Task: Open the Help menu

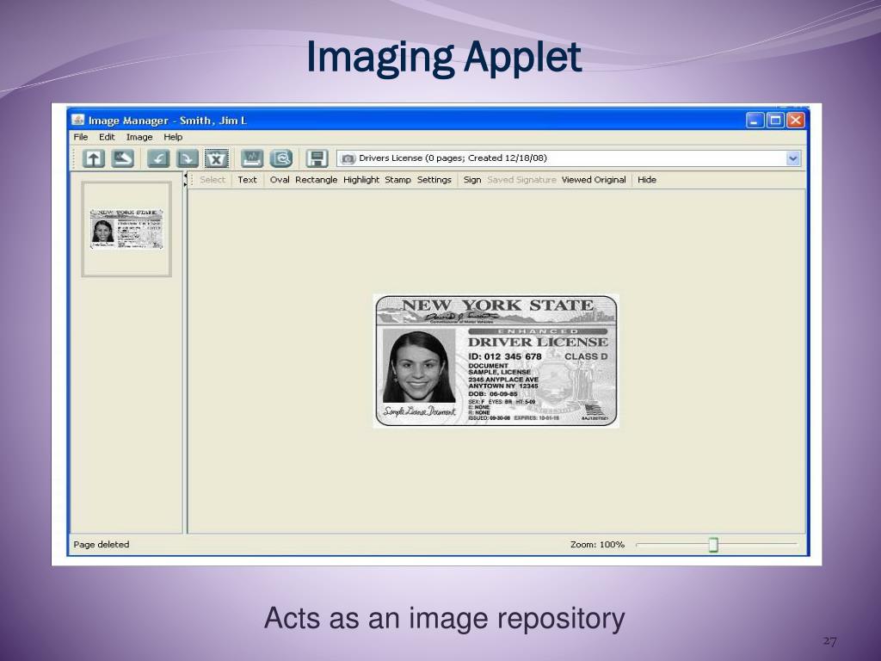Action: [173, 137]
